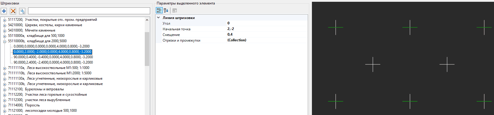Click the Начальная точка value 2,-2
This screenshot has height=115, width=494.
[x=267, y=29]
